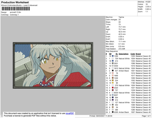Viewport: 152px width, 118px height.
Task: Select 'Natural White' in stop row 16
Action: (x=124, y=93)
